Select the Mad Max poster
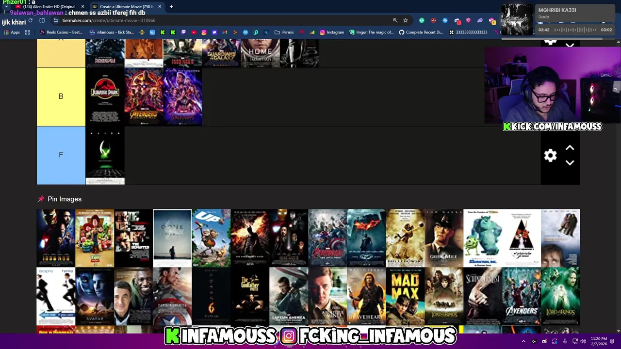 tap(405, 296)
